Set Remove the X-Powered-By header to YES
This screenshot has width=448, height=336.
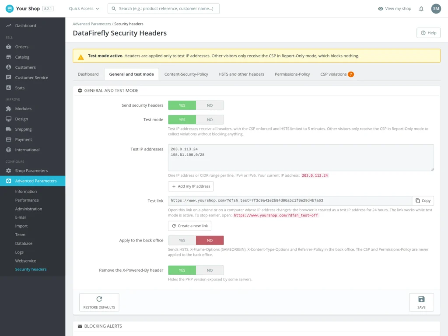click(182, 270)
